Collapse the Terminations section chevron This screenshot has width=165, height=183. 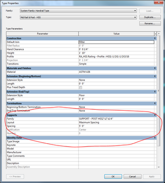[x=155, y=103]
